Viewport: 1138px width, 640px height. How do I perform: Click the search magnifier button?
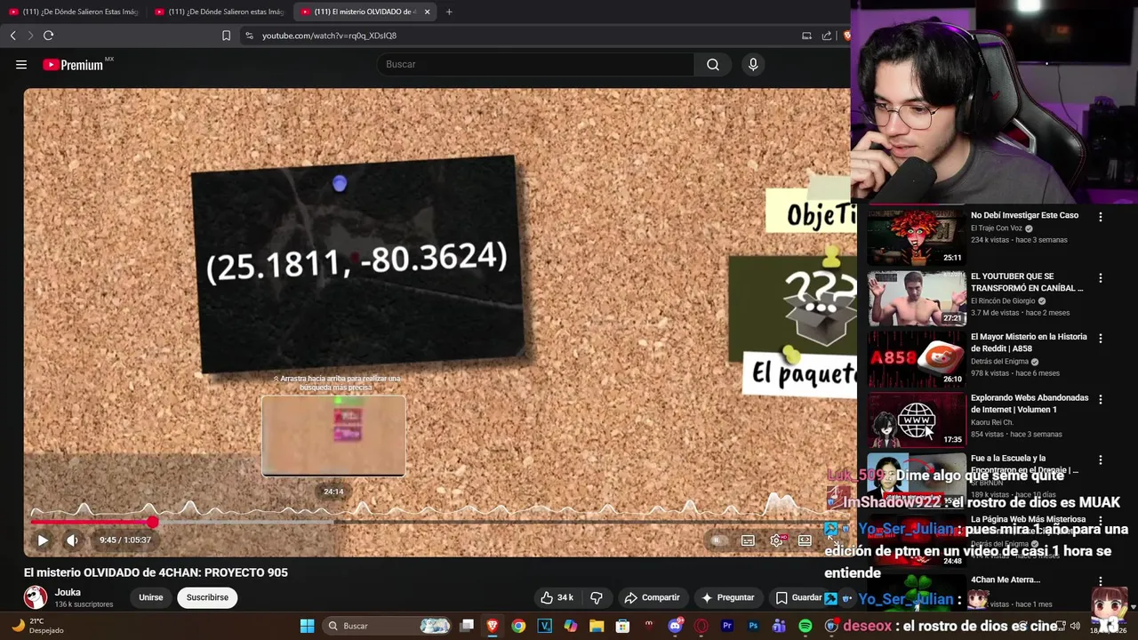point(713,64)
